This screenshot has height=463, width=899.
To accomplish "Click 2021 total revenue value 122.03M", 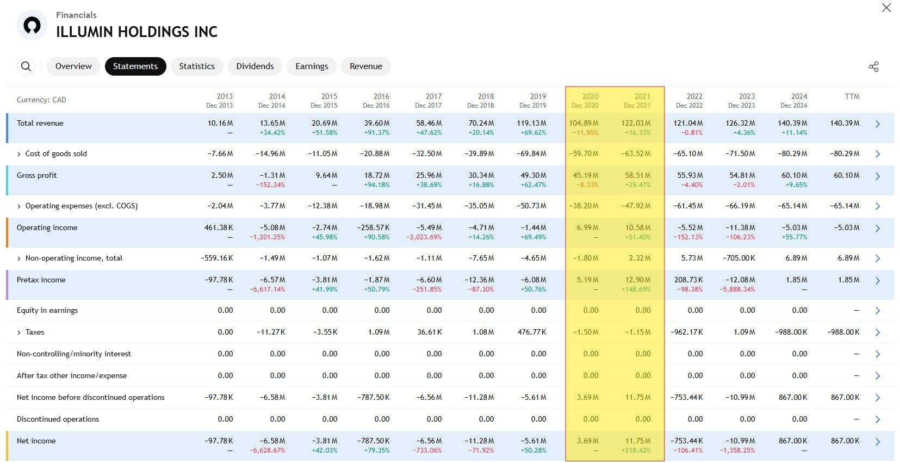I will [x=636, y=123].
